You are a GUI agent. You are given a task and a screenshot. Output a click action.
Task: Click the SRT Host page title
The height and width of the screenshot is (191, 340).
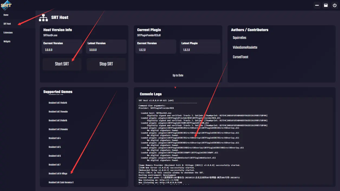click(60, 18)
